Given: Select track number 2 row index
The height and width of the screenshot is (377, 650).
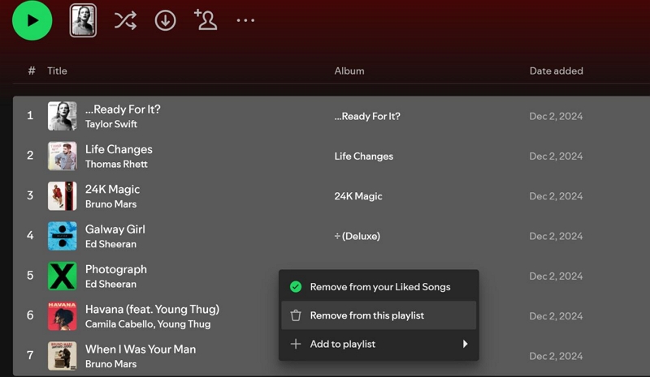Looking at the screenshot, I should point(30,156).
